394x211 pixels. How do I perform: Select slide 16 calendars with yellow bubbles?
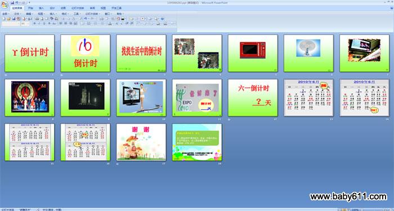pos(85,142)
